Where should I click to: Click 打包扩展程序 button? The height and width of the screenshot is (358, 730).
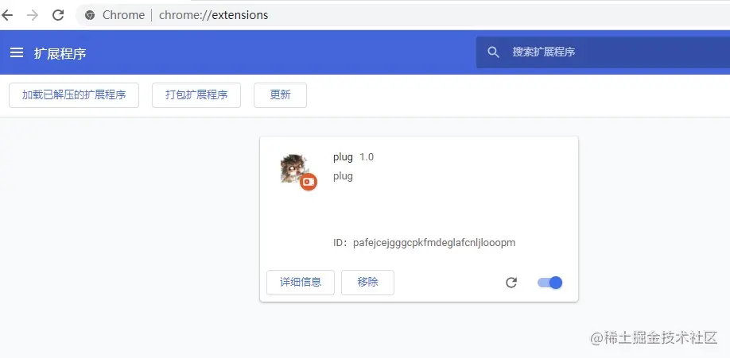click(196, 95)
